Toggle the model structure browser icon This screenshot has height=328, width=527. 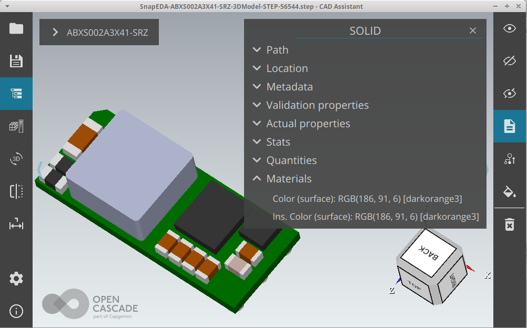(16, 94)
